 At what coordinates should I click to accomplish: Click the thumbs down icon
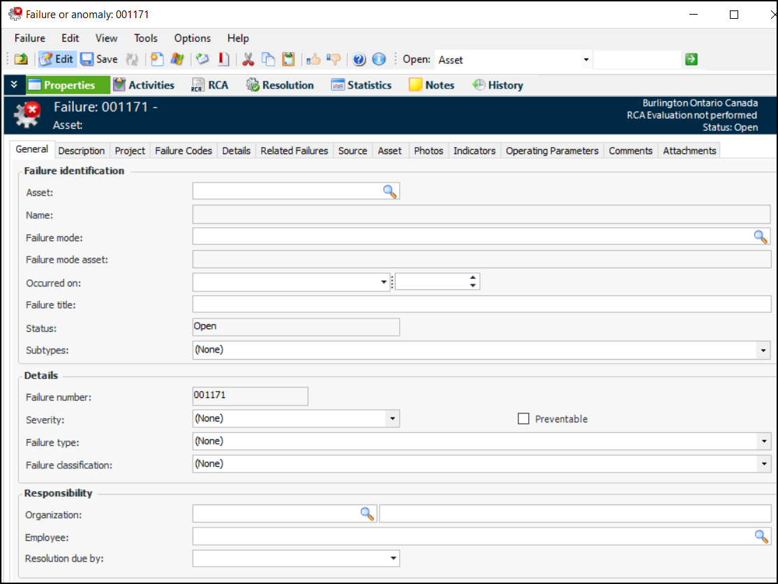tap(334, 59)
